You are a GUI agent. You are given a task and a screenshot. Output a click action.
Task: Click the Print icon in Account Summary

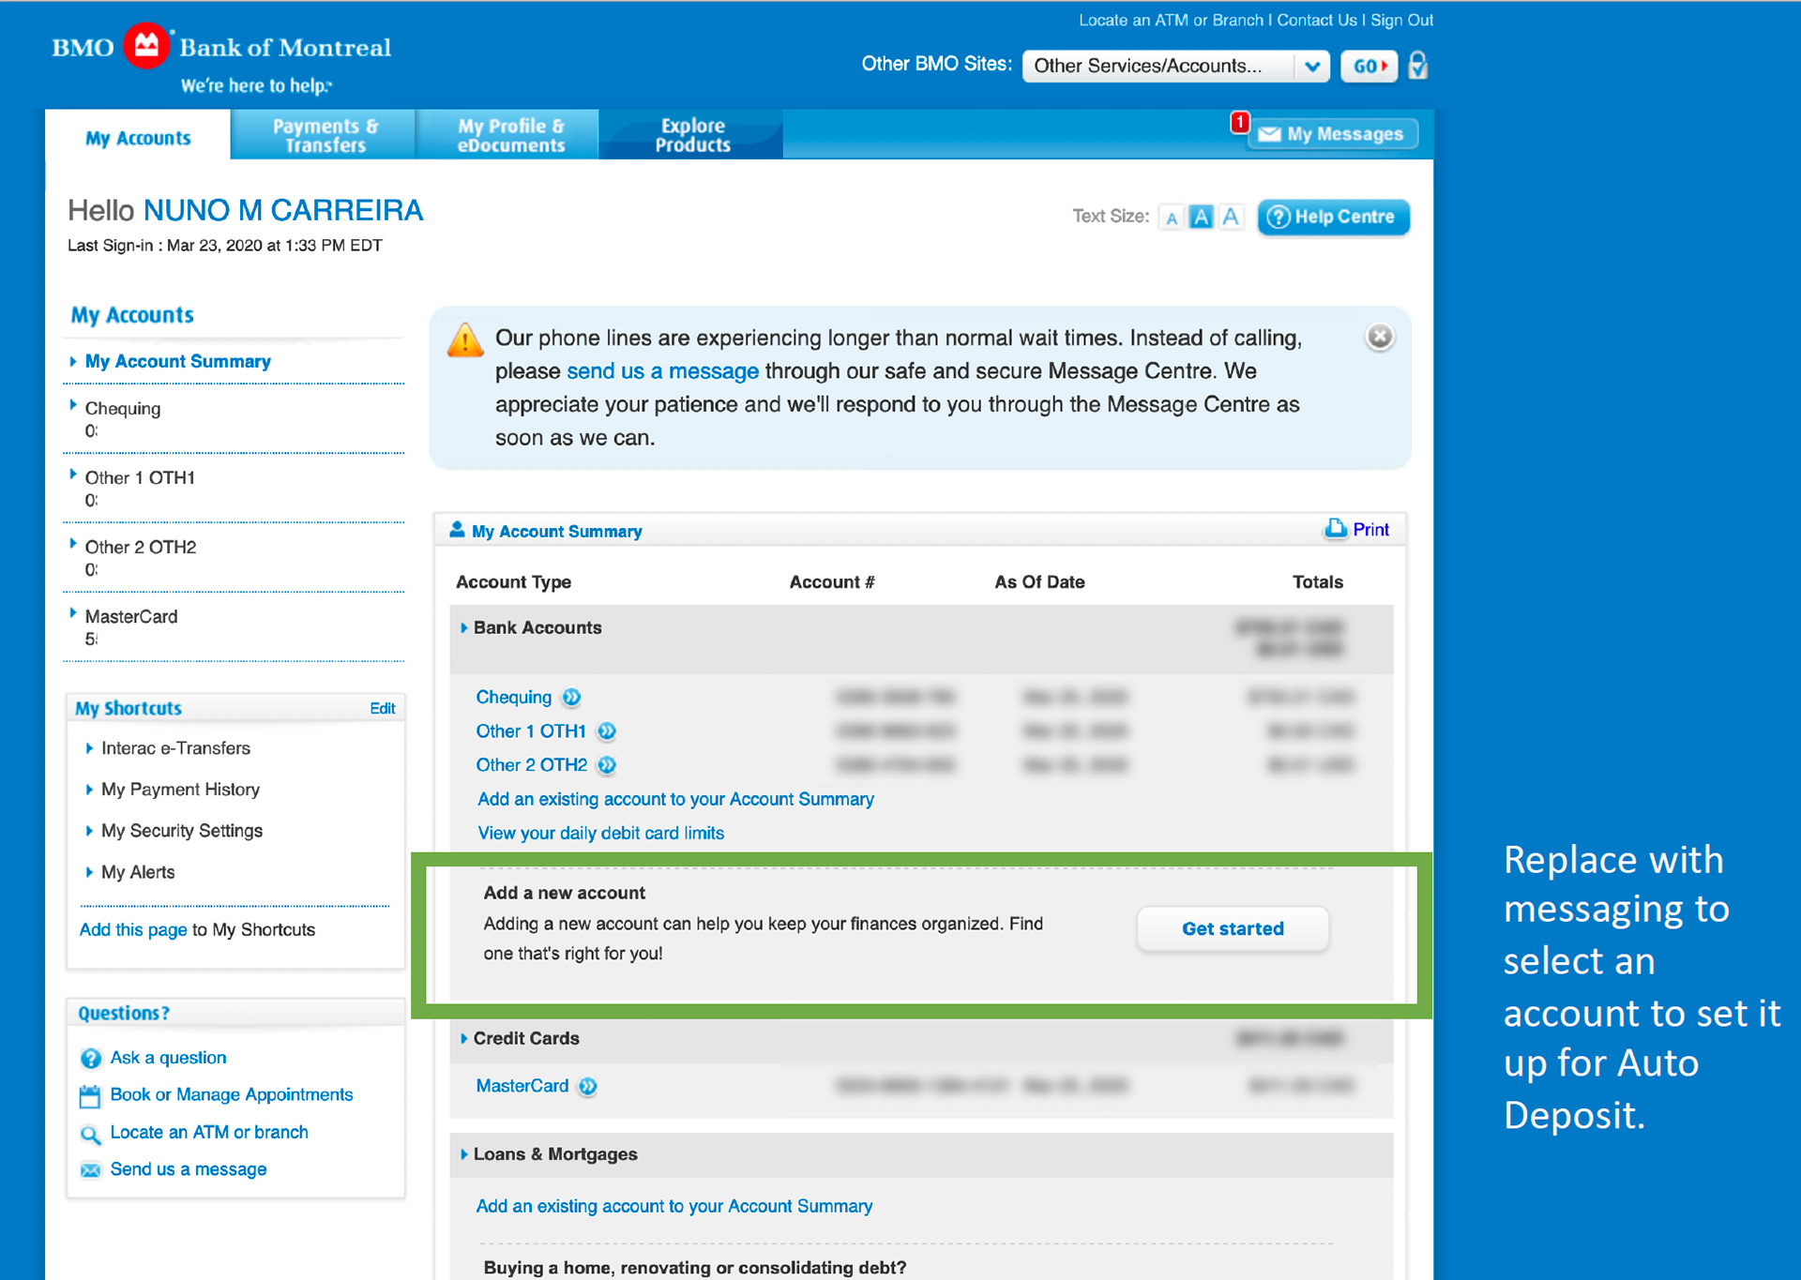1335,529
